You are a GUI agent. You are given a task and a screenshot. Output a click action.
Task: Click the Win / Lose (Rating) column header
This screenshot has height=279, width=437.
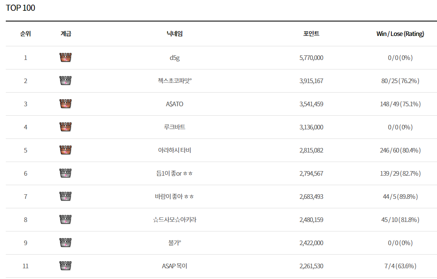pos(400,34)
